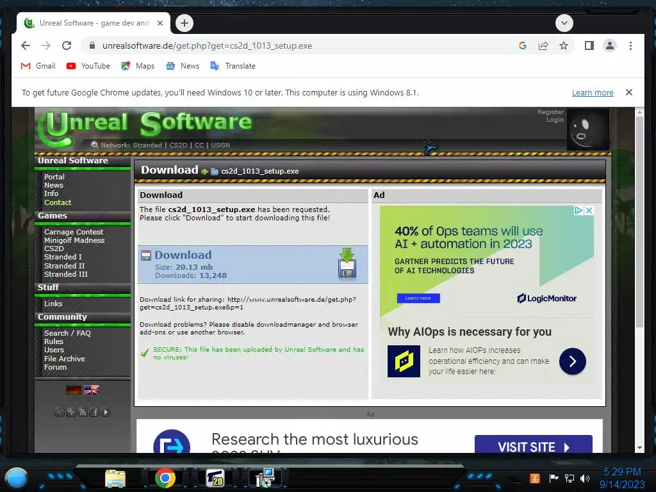656x492 pixels.
Task: Click the forward navigation arrow
Action: point(46,45)
